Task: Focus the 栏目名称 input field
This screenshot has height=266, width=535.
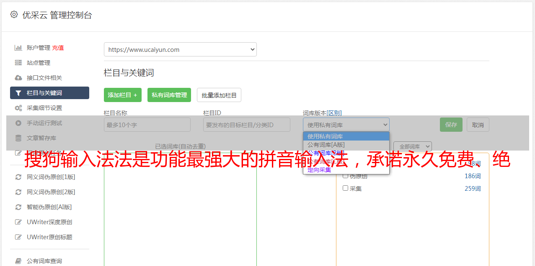Action: pyautogui.click(x=147, y=125)
